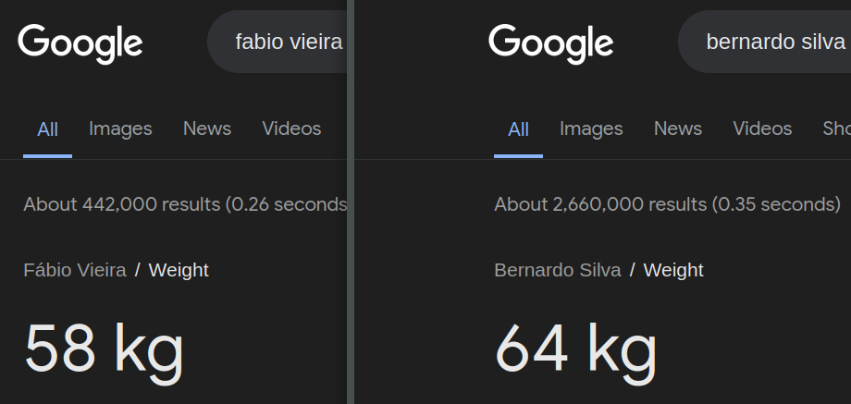The width and height of the screenshot is (851, 404).
Task: Select All tab in left search results
Action: tap(47, 129)
